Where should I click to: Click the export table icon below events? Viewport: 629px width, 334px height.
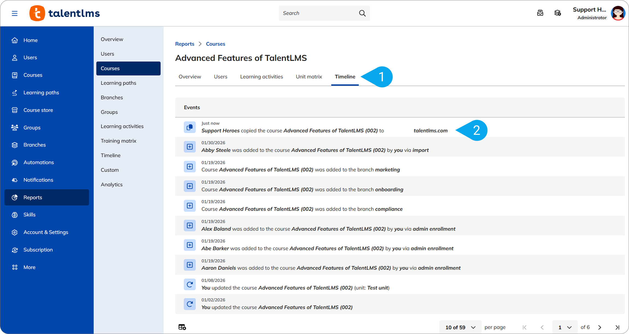182,327
